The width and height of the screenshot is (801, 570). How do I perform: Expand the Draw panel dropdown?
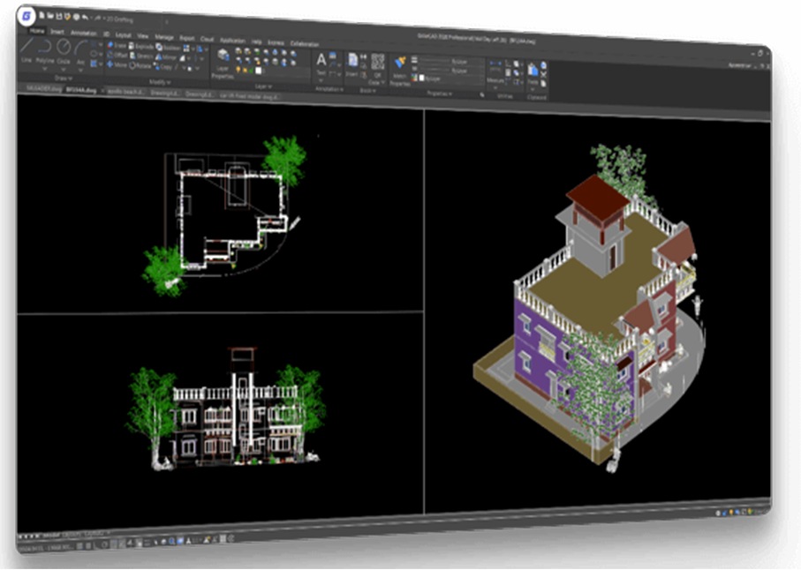(63, 78)
